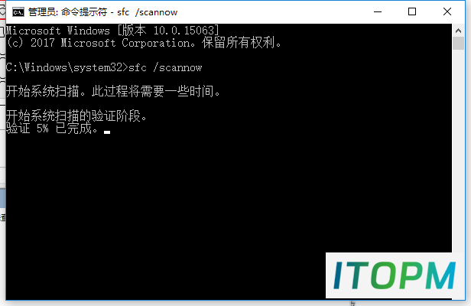Click the ITOPM logo watermark

pyautogui.click(x=395, y=275)
